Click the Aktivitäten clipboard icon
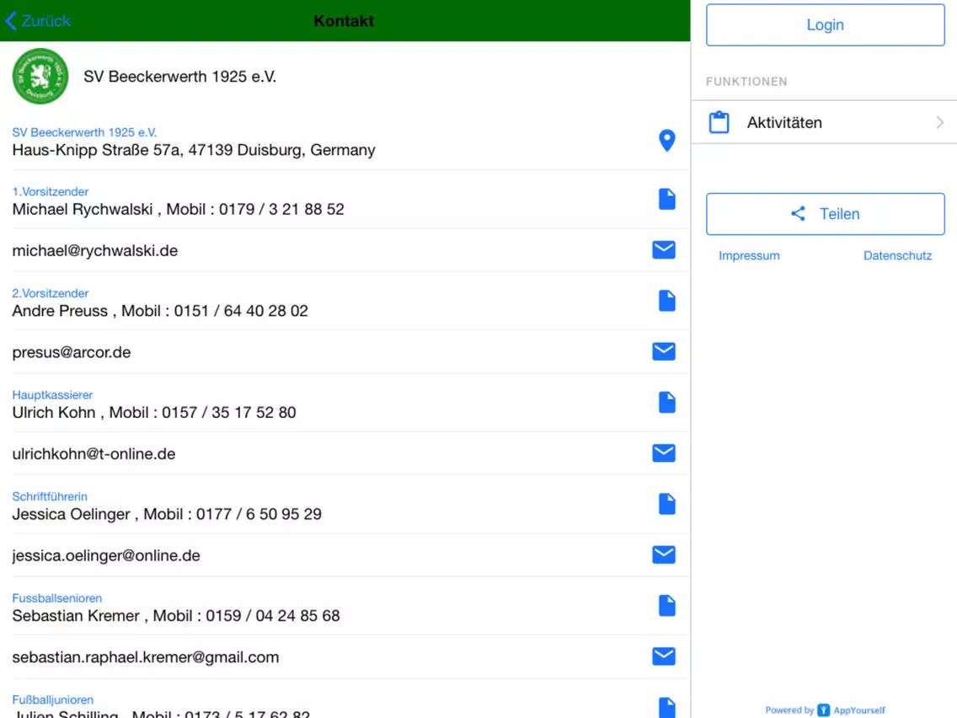 click(719, 122)
